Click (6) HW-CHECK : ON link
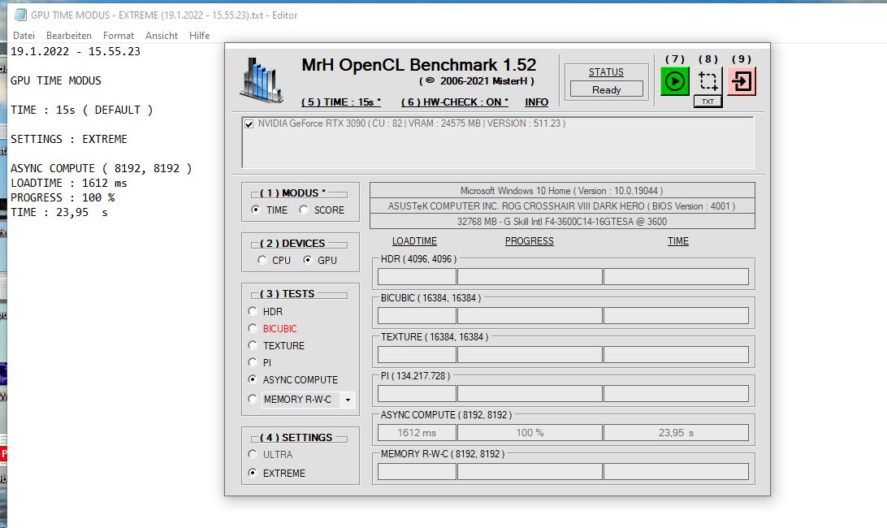The height and width of the screenshot is (528, 887). coord(455,102)
